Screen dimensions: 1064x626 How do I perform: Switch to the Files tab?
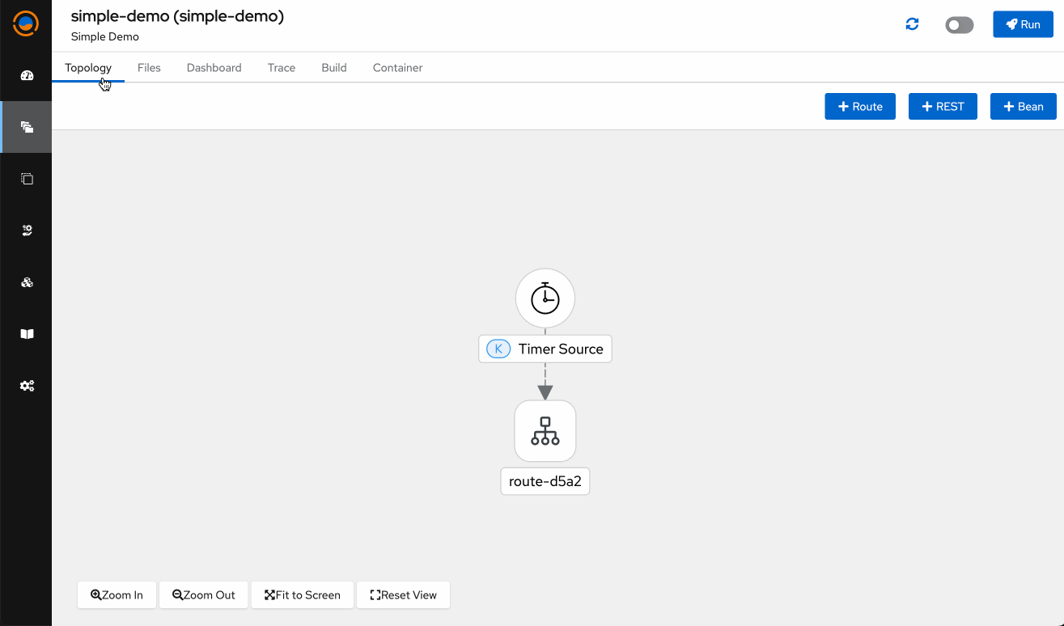[149, 68]
